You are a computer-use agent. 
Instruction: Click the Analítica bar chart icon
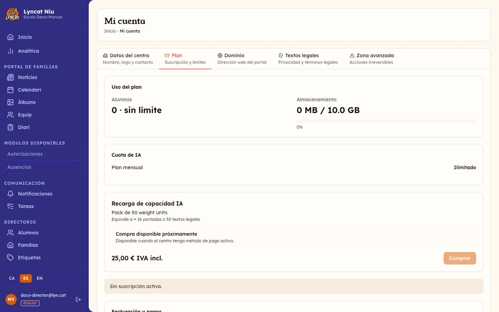tap(10, 51)
